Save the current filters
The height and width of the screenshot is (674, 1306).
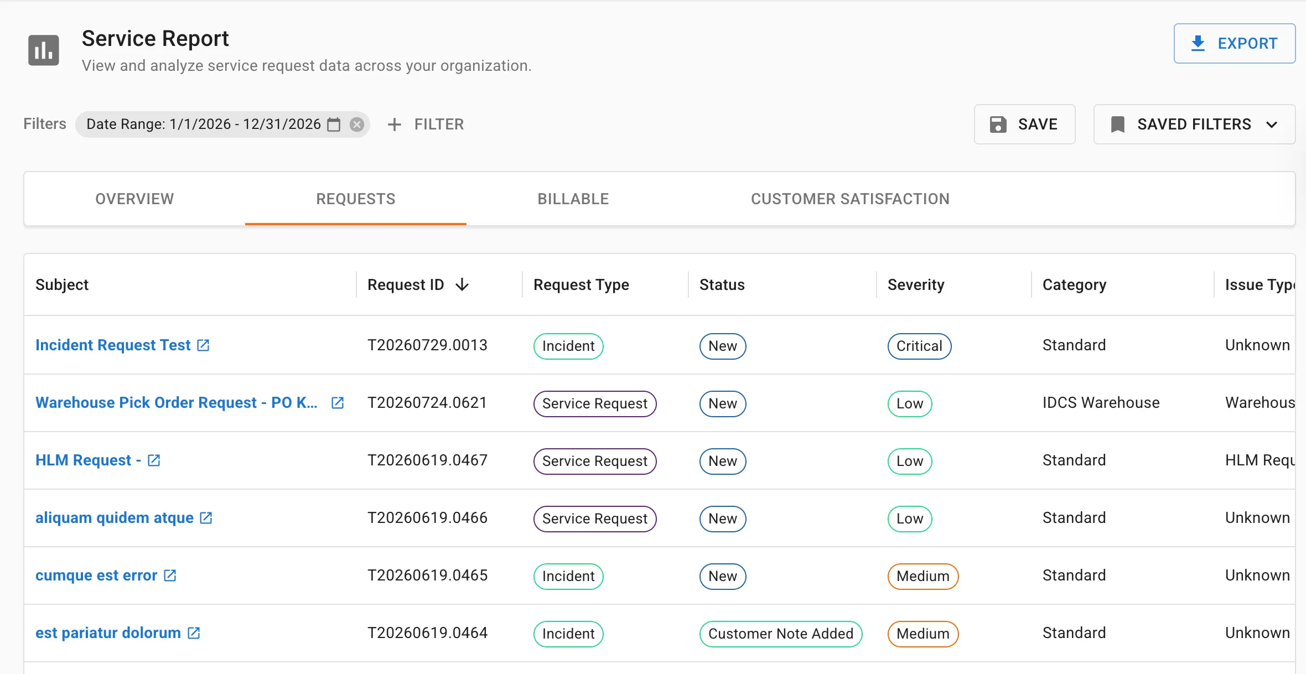(1024, 125)
